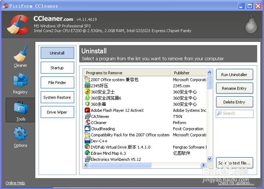Select the Dev-C++ program row
The height and width of the screenshot is (189, 264).
pyautogui.click(x=145, y=141)
